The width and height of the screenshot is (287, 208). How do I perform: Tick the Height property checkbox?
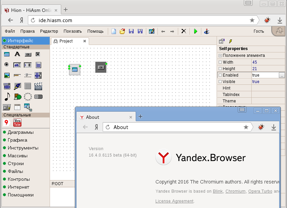click(x=220, y=68)
